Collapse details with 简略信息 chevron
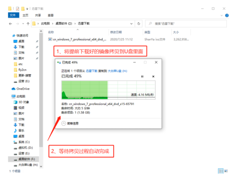This screenshot has height=188, width=245. (x=63, y=123)
